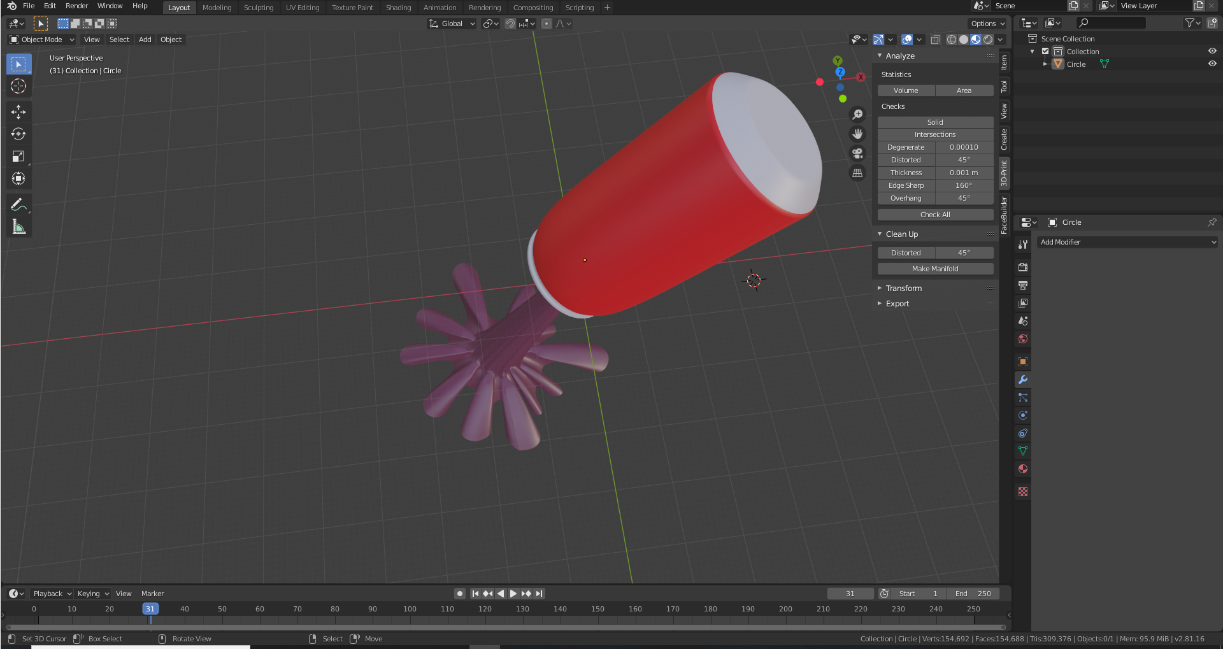Open the Material properties tab
1223x649 pixels.
pos(1023,469)
